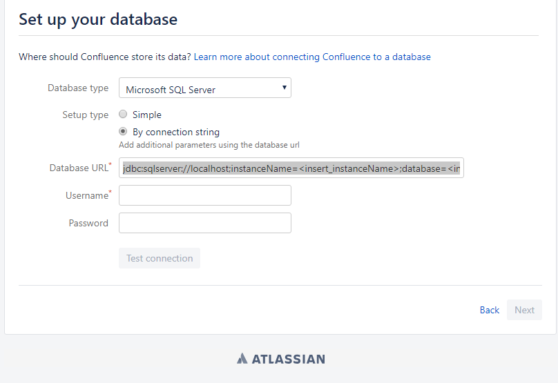Select the Simple setup type radio
Image resolution: width=558 pixels, height=383 pixels.
point(123,114)
